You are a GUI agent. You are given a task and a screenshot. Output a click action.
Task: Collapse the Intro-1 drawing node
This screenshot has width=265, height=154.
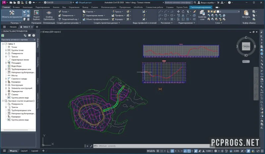pos(3,44)
